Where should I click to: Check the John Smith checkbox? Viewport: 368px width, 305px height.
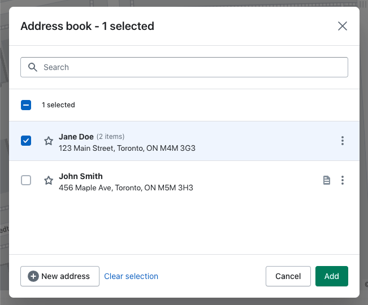(26, 180)
